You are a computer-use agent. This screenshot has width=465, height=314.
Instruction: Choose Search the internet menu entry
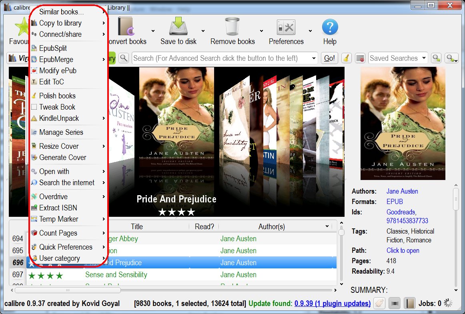68,183
